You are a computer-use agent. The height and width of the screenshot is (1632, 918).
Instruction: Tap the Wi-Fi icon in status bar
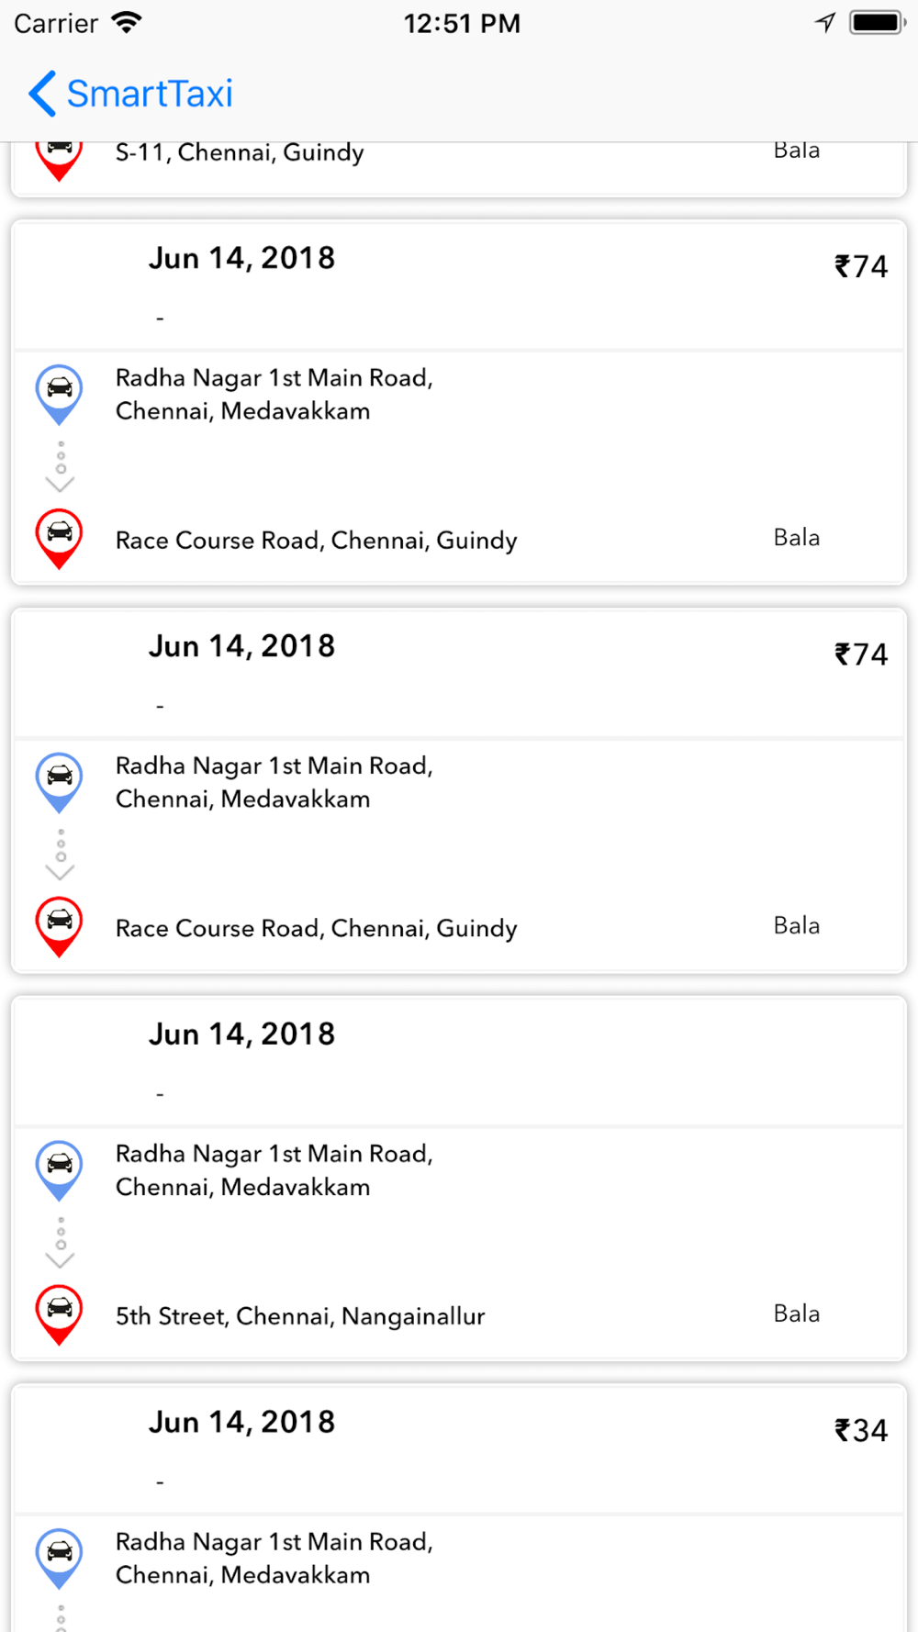click(127, 23)
